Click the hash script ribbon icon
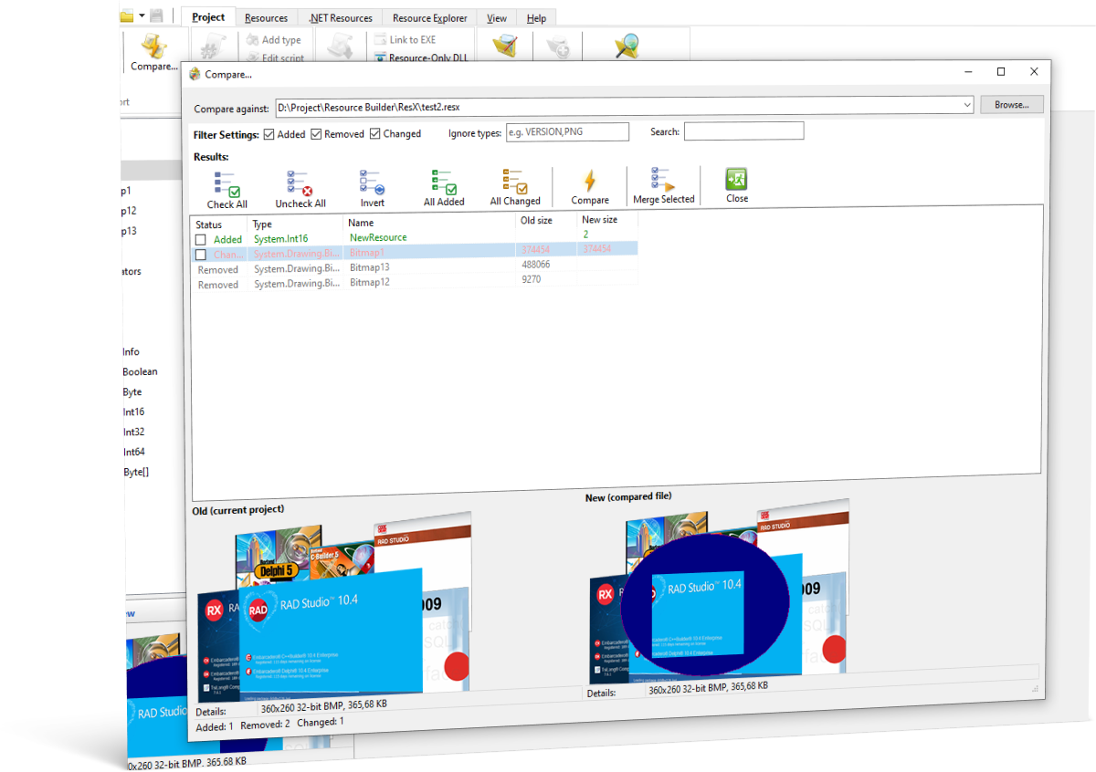The image size is (1096, 772). point(213,47)
